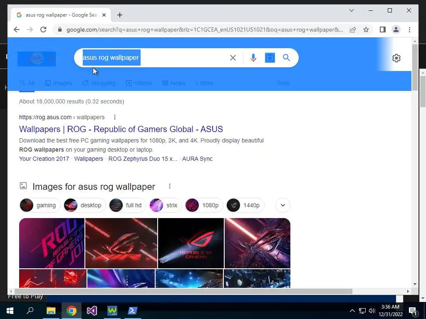
Task: Open the Chrome profile menu
Action: [x=396, y=29]
